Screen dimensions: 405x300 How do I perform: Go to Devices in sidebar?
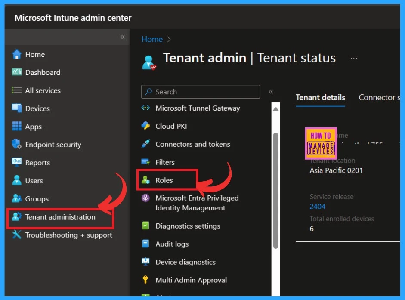tap(37, 108)
